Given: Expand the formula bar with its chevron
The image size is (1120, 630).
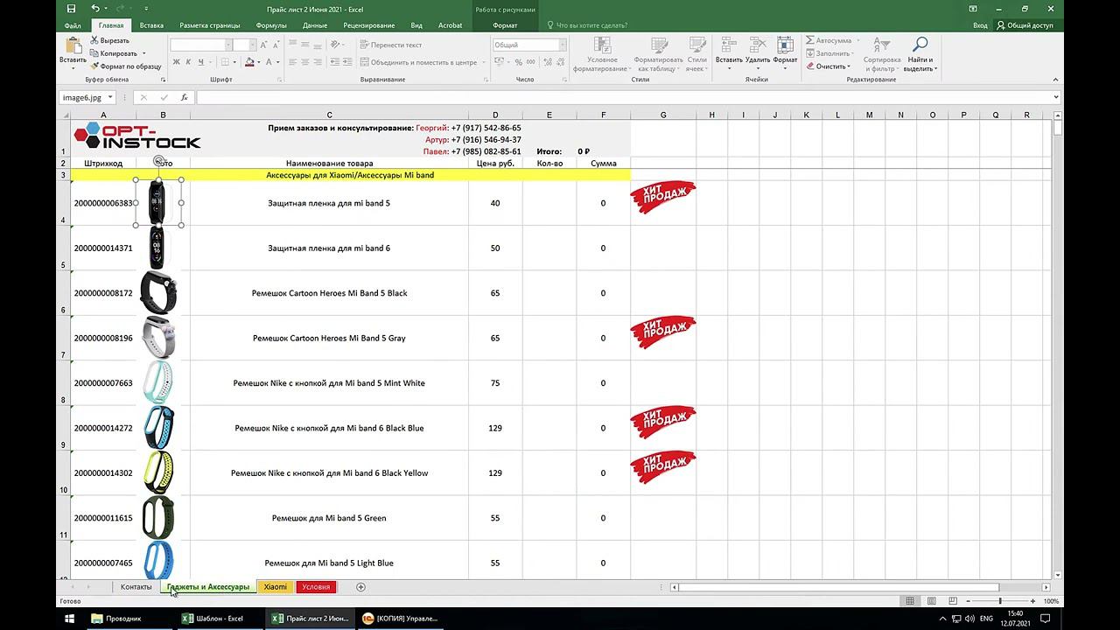Looking at the screenshot, I should [x=1056, y=97].
